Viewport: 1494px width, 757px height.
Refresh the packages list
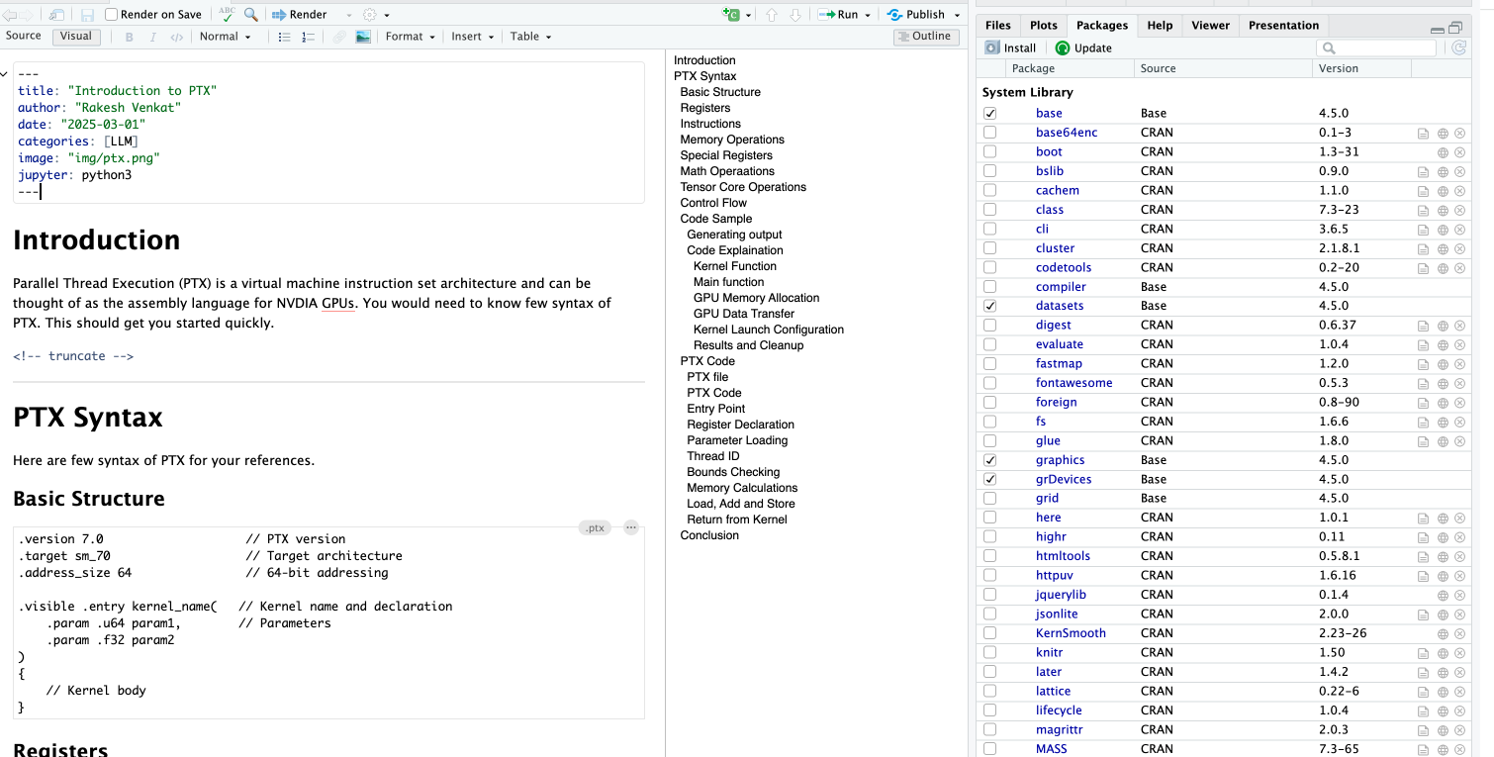coord(1457,47)
